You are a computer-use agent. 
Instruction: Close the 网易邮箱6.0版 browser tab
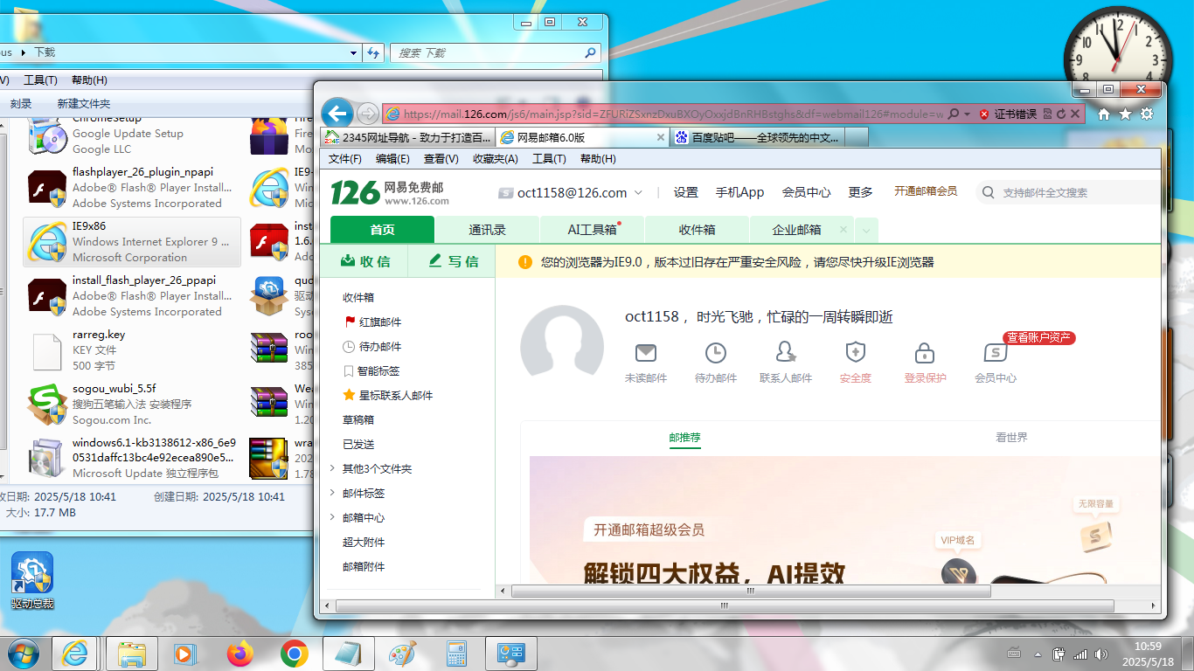(660, 137)
